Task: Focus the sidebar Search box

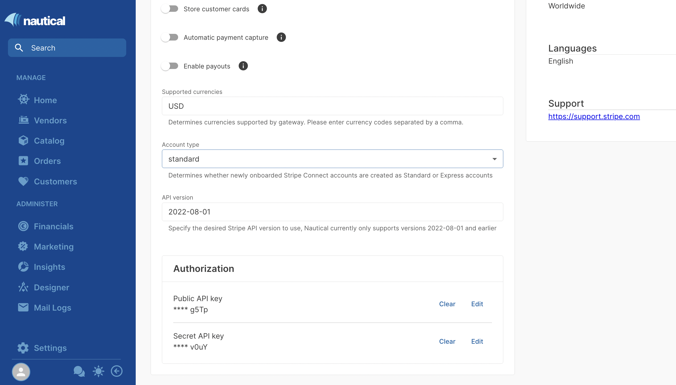Action: 67,48
